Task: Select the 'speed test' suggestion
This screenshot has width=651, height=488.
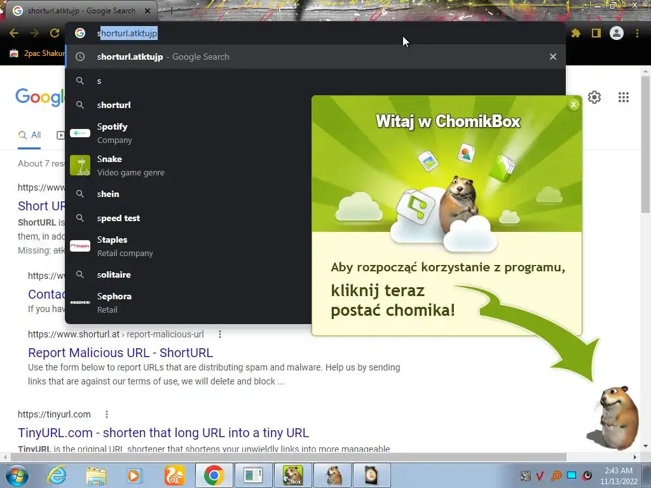Action: (x=188, y=218)
